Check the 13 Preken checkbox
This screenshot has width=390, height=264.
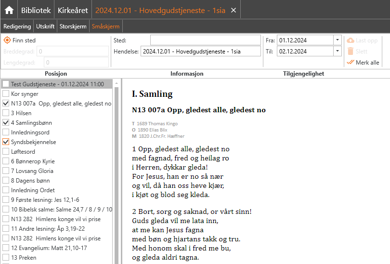tap(6, 257)
